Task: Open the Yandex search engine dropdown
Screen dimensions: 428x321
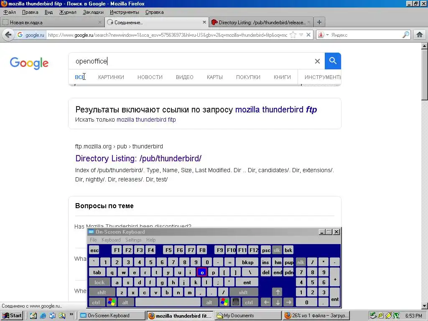Action: pyautogui.click(x=327, y=35)
